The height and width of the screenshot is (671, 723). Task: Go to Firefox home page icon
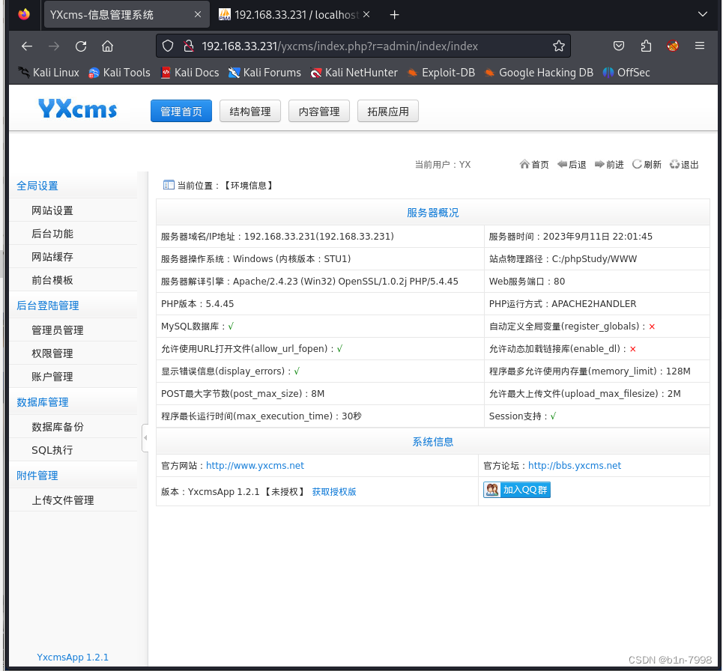[x=107, y=46]
